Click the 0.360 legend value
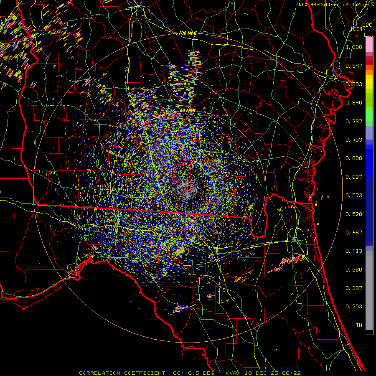Screen dimensions: 376x376 click(354, 270)
